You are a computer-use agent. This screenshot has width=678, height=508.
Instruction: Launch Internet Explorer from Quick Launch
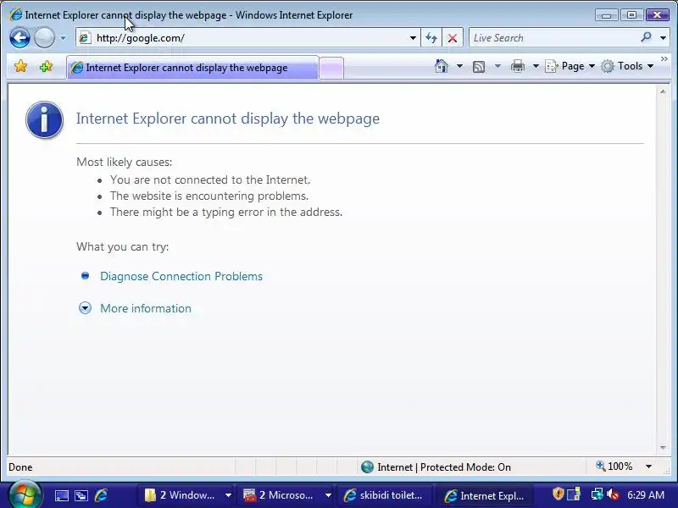click(101, 495)
